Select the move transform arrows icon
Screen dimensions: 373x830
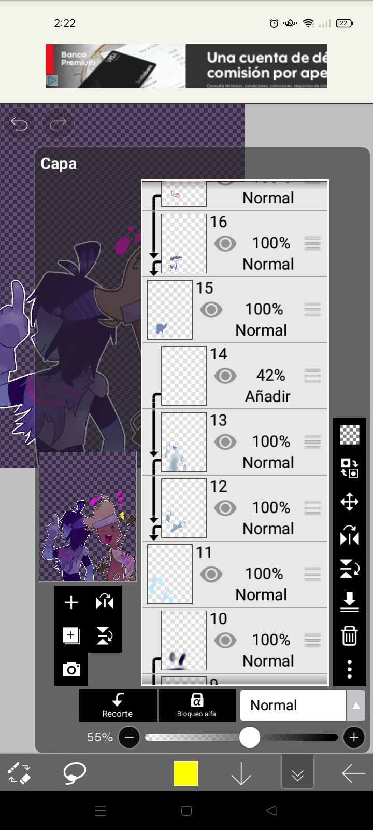click(350, 502)
